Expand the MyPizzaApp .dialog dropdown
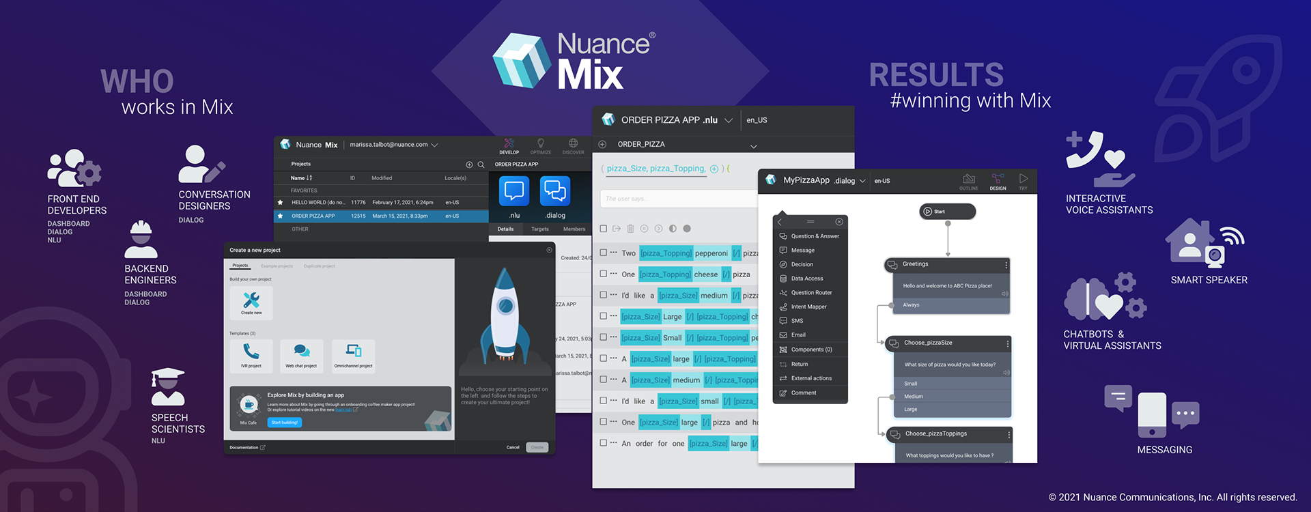Image resolution: width=1311 pixels, height=512 pixels. click(x=862, y=181)
